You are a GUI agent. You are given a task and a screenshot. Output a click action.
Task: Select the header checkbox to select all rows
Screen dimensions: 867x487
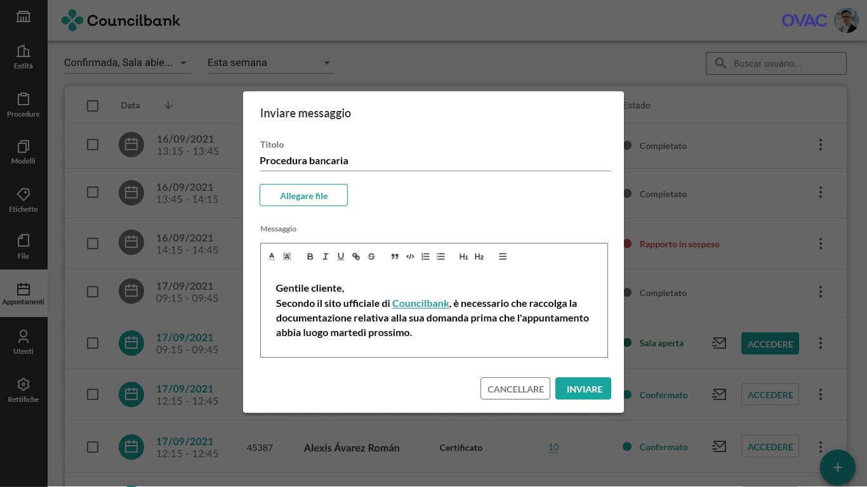coord(93,106)
